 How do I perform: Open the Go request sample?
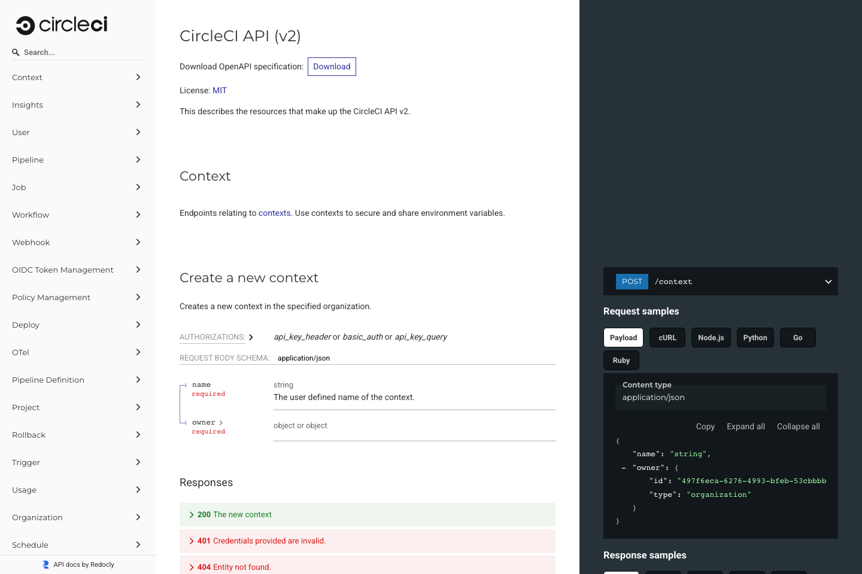click(x=797, y=337)
